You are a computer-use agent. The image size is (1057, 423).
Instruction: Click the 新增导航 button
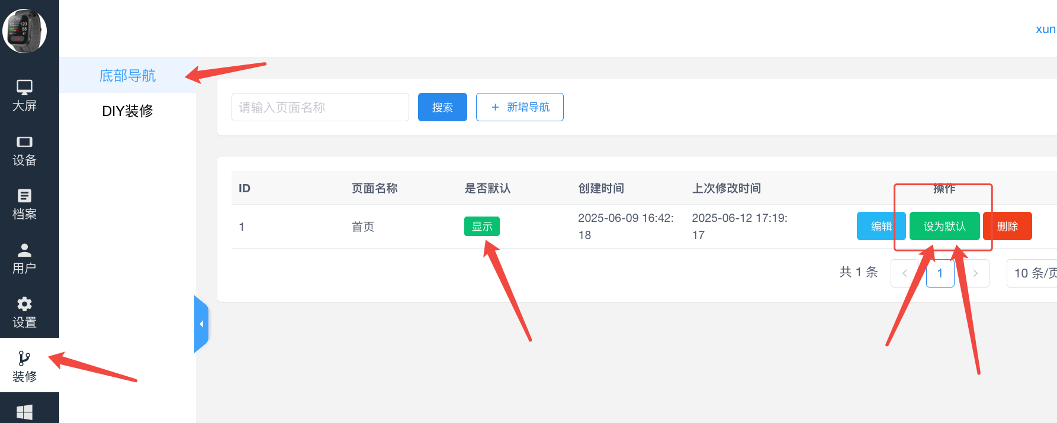[519, 107]
